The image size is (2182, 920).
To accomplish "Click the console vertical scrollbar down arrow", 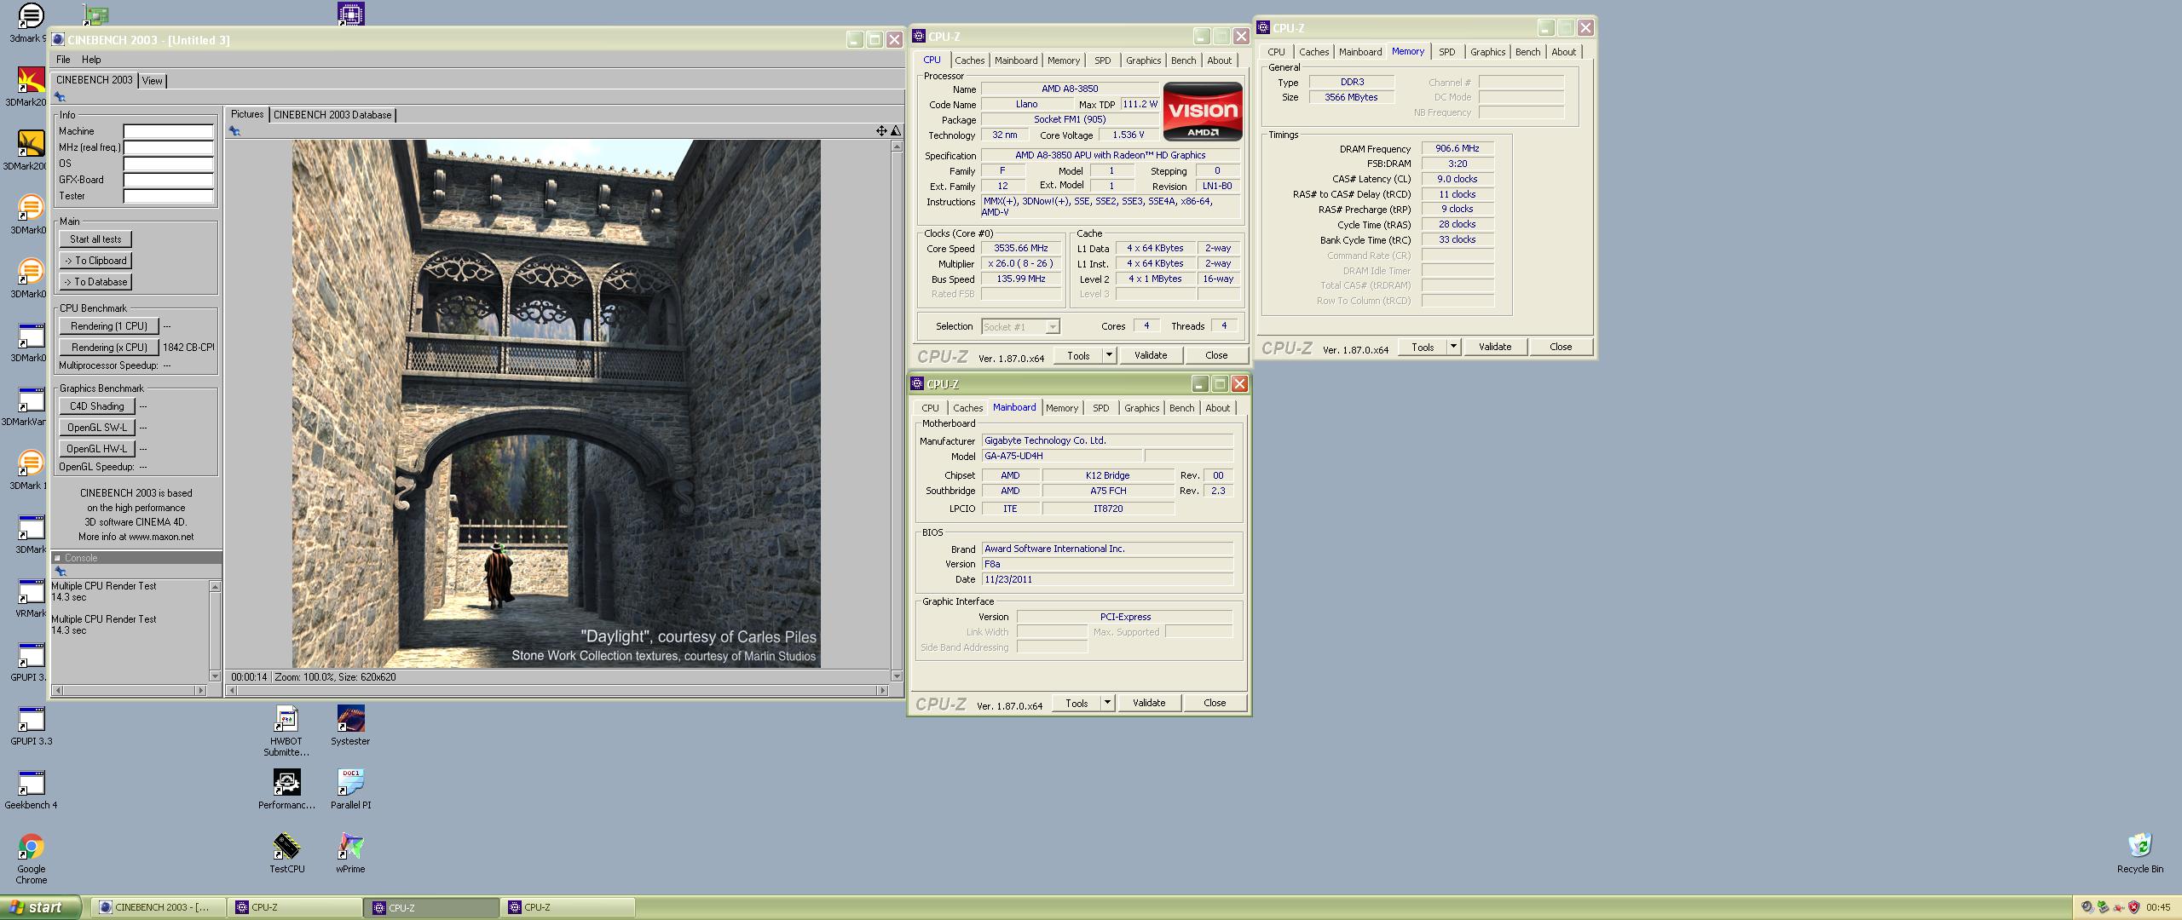I will point(215,676).
